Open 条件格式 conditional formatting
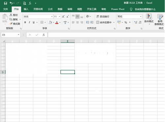This screenshot has height=122, width=165. [x=149, y=19]
